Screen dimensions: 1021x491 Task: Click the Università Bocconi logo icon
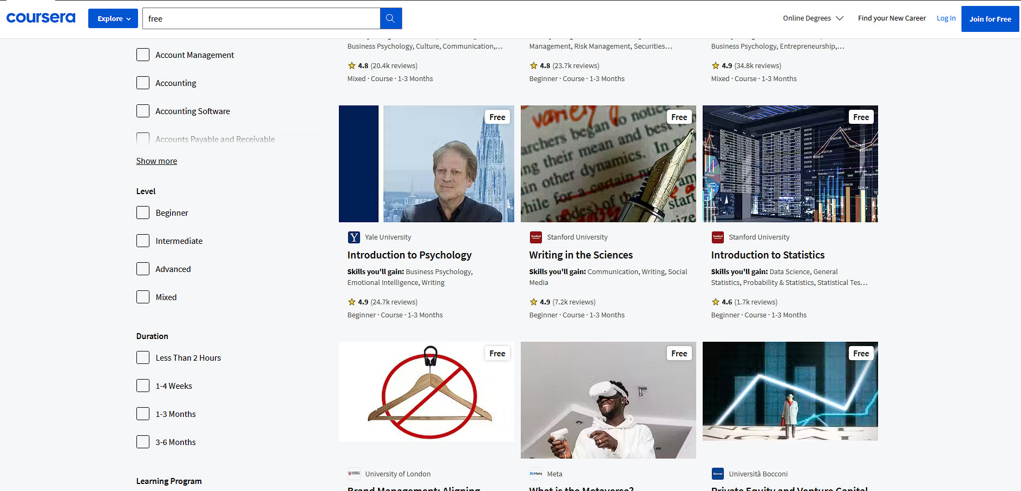718,474
